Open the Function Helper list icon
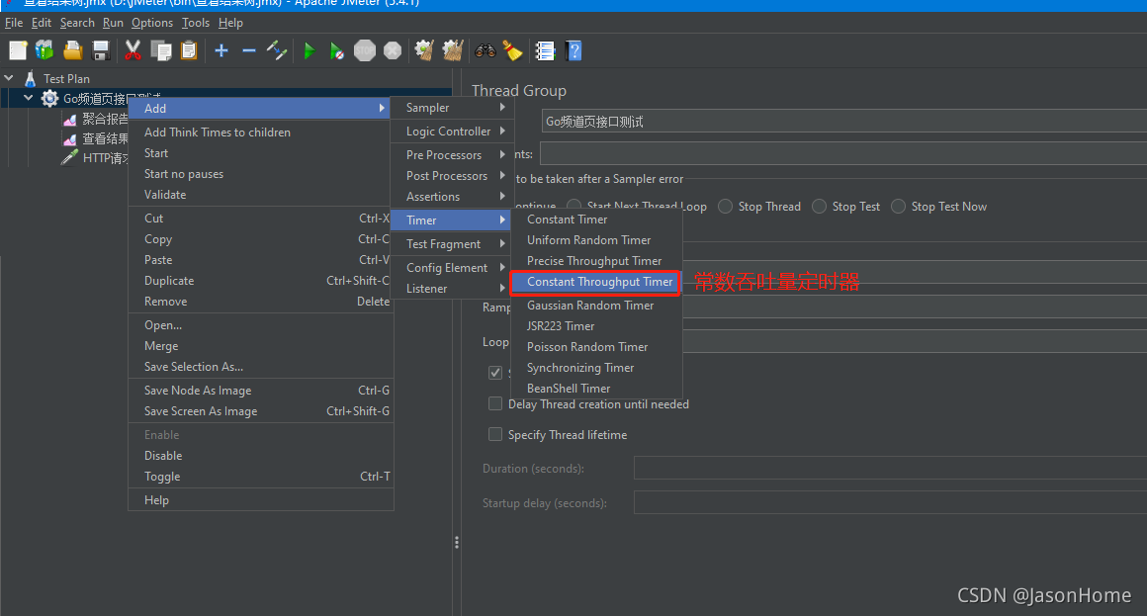Image resolution: width=1147 pixels, height=616 pixels. click(x=545, y=50)
